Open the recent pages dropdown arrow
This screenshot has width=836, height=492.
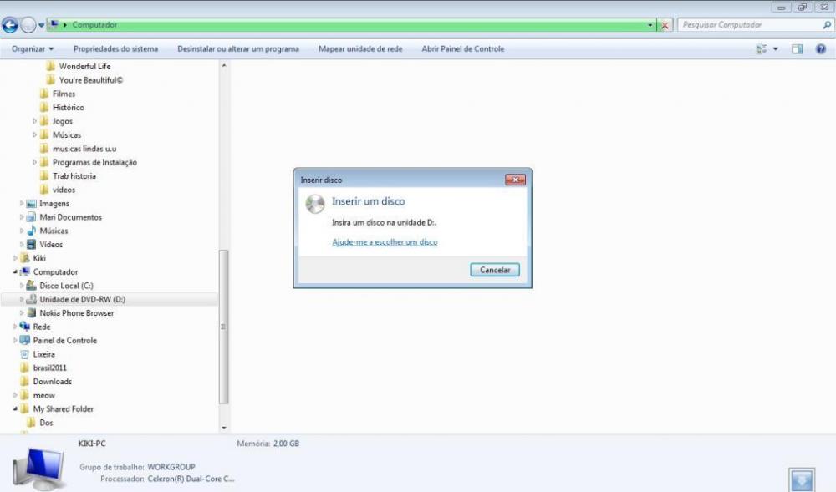click(41, 25)
